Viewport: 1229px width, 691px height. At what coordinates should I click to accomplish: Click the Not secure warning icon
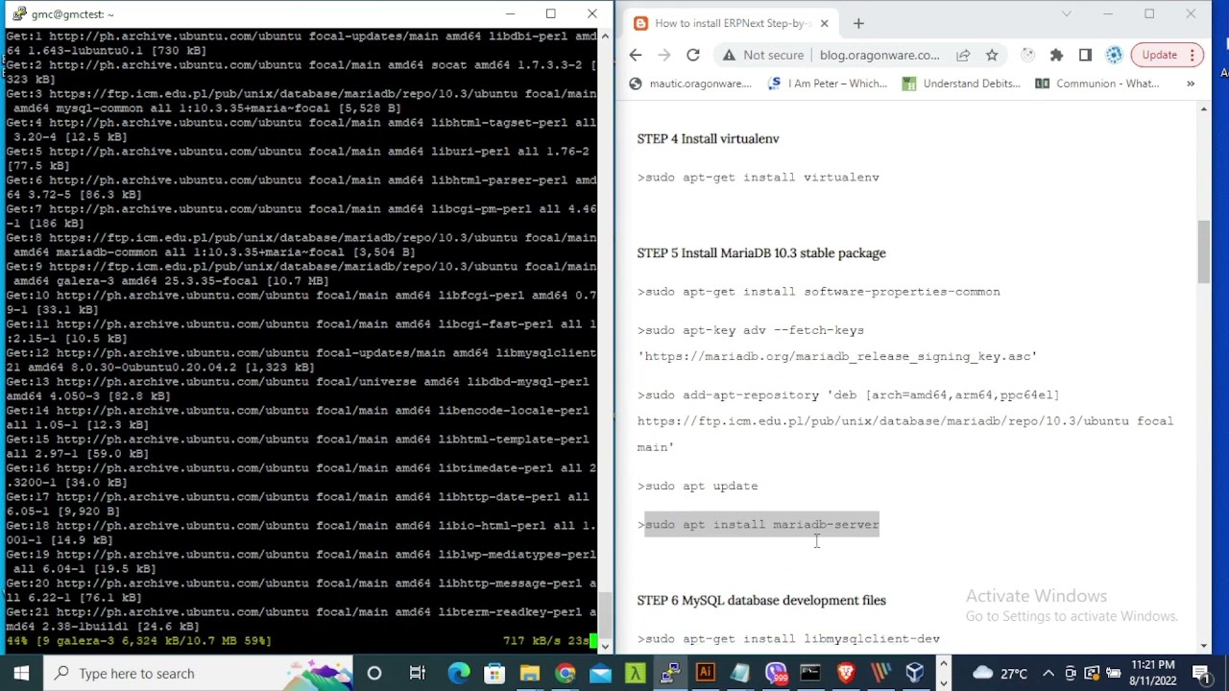pos(729,55)
